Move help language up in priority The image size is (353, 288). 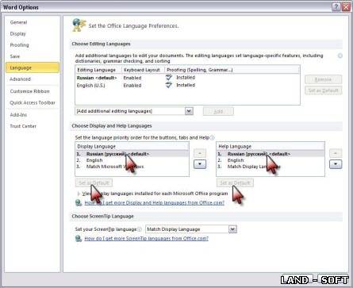tap(336, 153)
